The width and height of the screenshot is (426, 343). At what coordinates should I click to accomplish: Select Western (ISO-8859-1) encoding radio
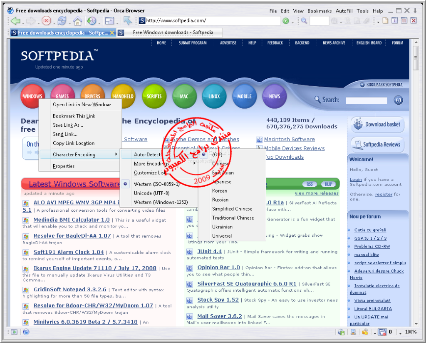point(159,184)
